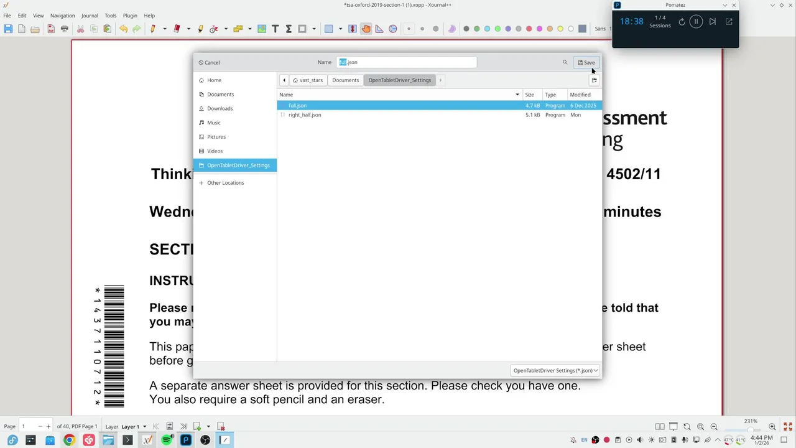Click the Export as PDF icon
Screen dimensions: 796x448
[50, 29]
